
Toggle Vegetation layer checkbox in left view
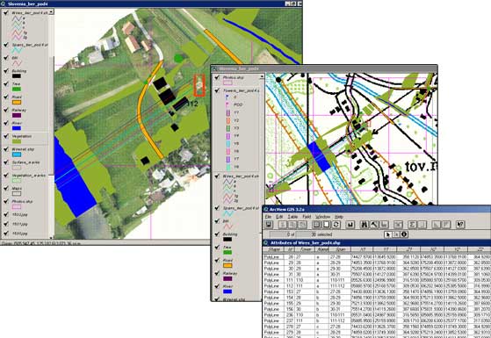(5, 136)
